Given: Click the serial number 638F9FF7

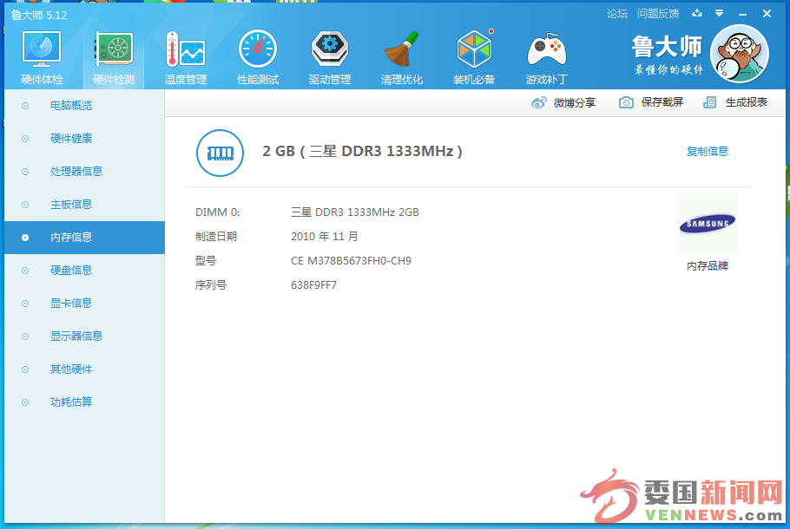Looking at the screenshot, I should (313, 285).
